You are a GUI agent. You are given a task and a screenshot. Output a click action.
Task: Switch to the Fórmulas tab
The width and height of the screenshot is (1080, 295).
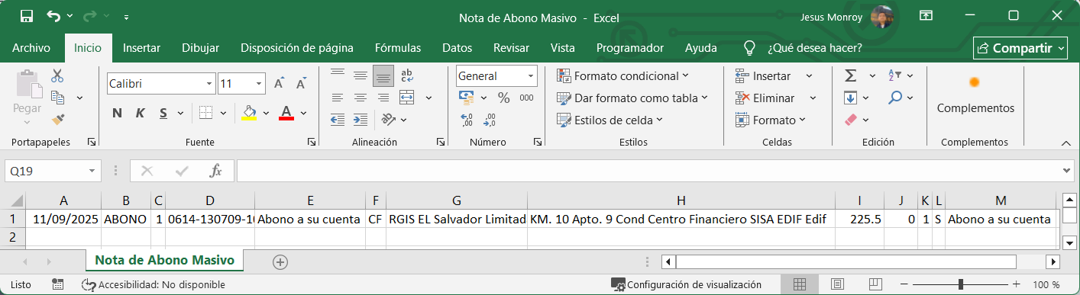pos(398,48)
